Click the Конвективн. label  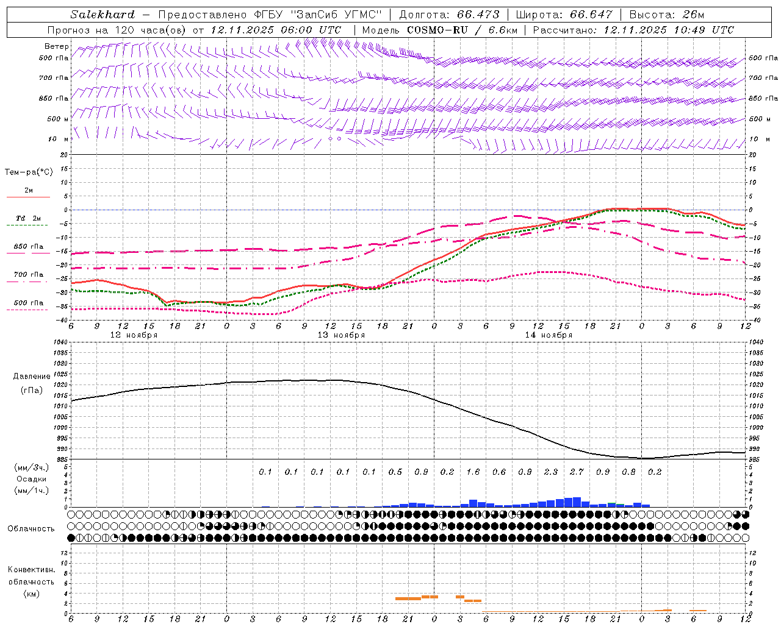tap(31, 570)
